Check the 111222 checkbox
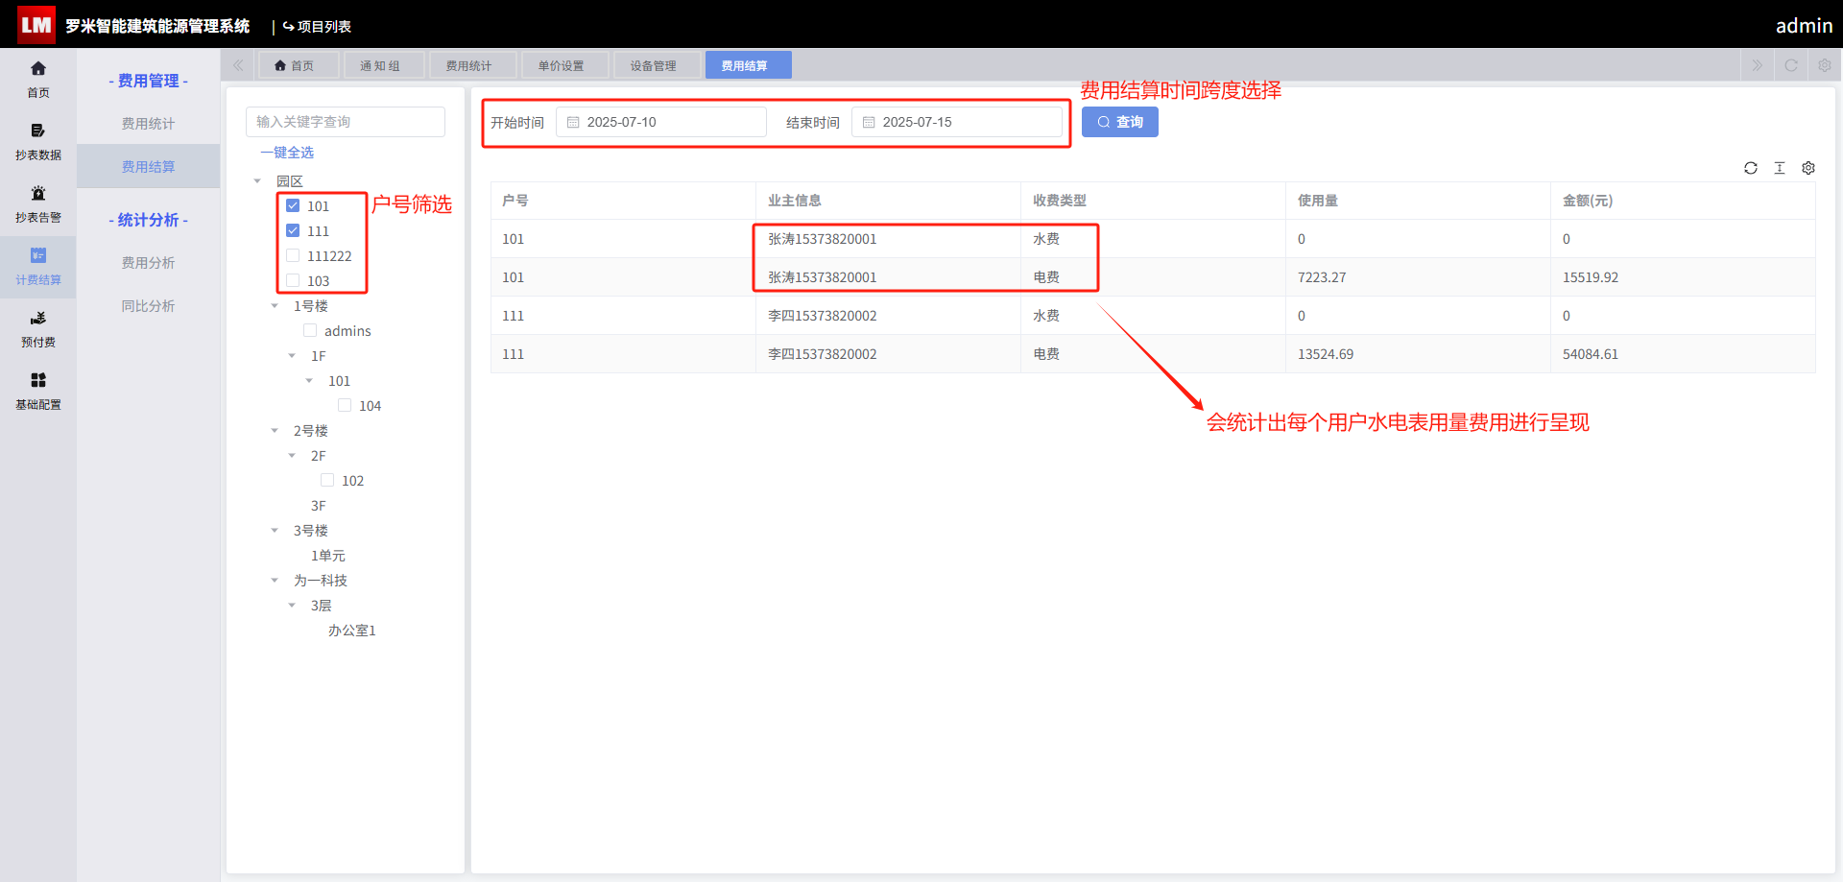The image size is (1843, 882). tap(293, 255)
